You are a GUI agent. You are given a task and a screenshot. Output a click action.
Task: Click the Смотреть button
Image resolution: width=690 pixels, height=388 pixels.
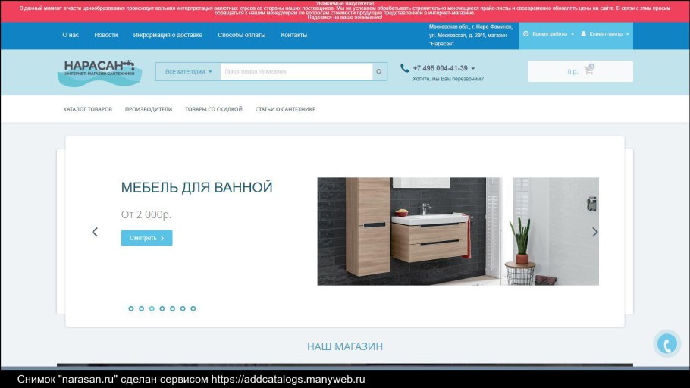(x=146, y=238)
